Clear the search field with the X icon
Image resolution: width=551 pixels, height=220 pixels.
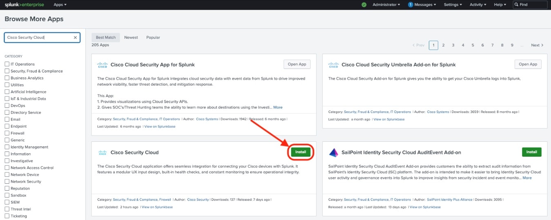[x=75, y=37]
